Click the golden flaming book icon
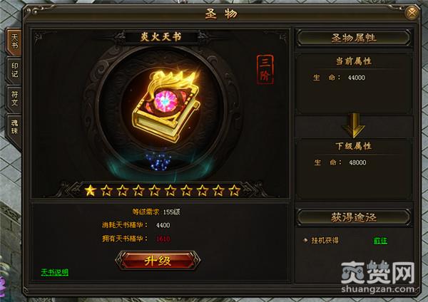Screen dimensions: 428x302 point(166,105)
